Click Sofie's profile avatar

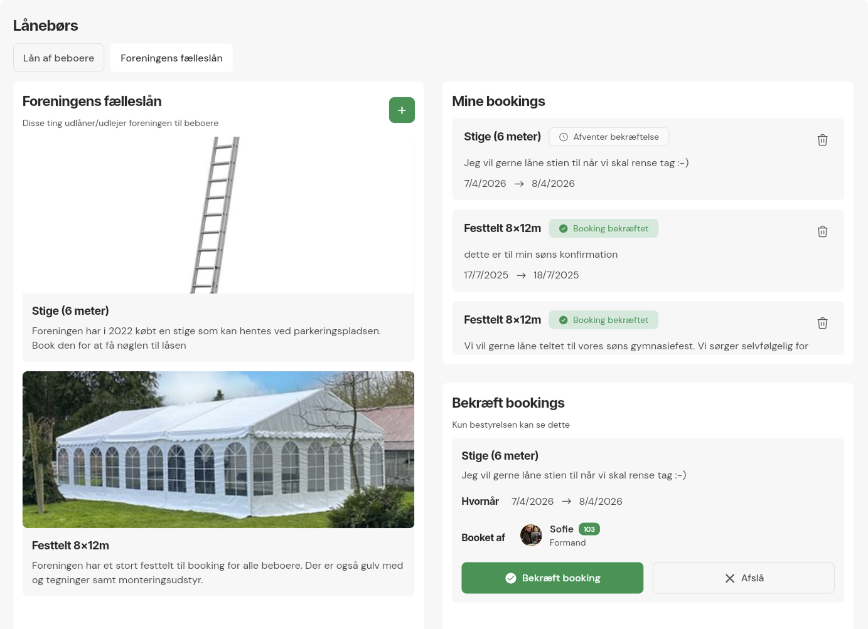tap(531, 536)
